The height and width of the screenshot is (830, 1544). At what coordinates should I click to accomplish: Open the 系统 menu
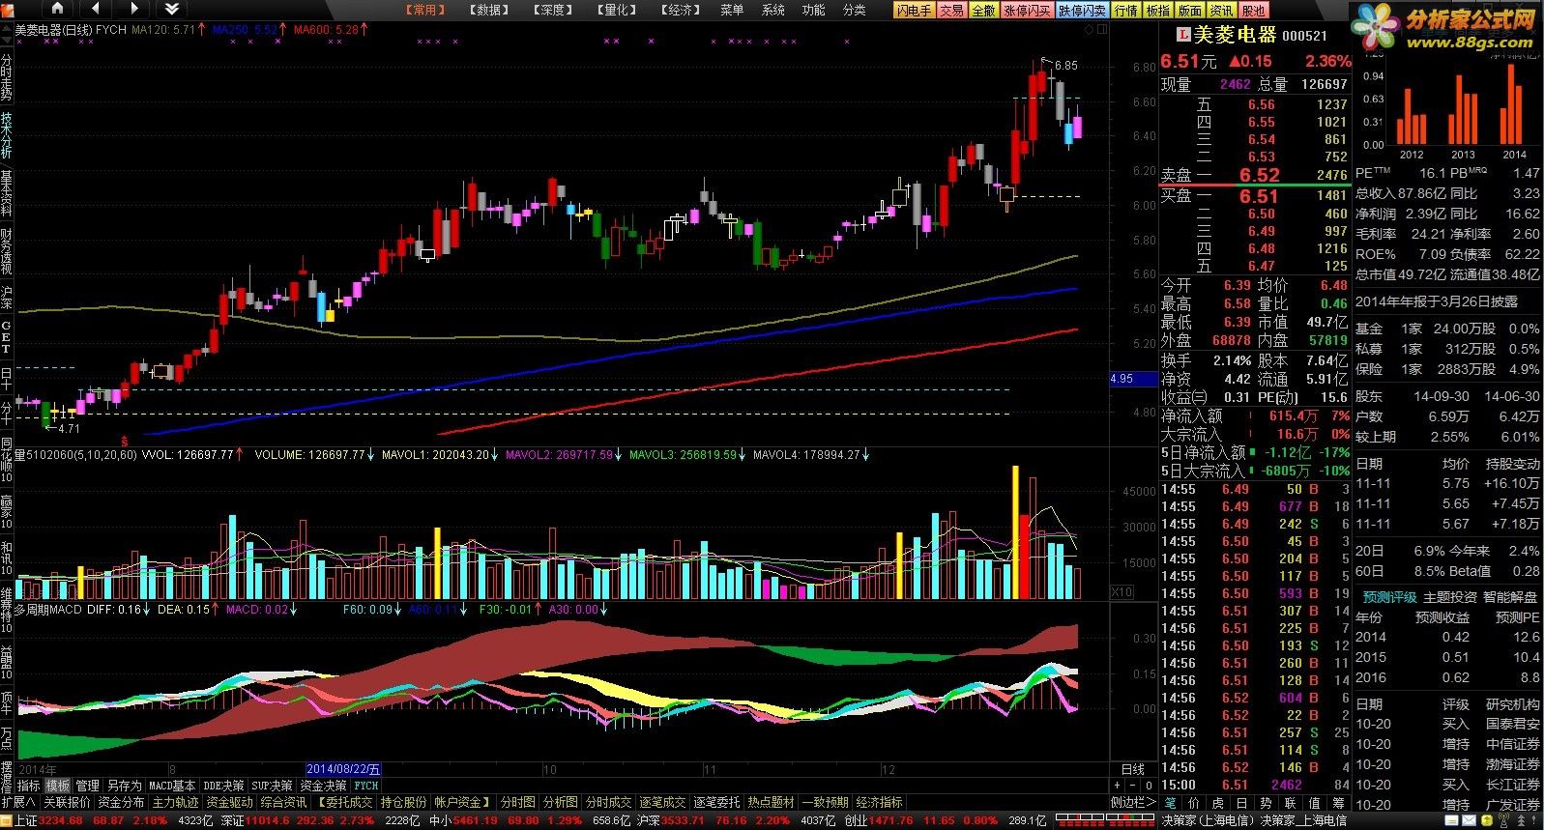pyautogui.click(x=772, y=10)
